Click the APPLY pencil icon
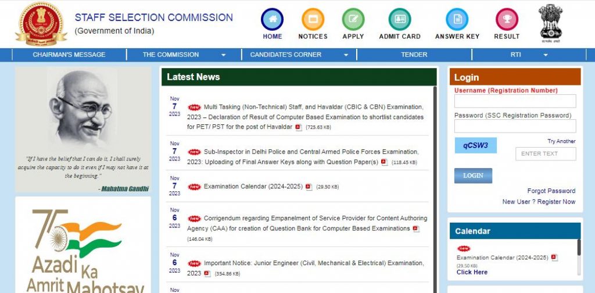Screen dimensions: 595x293 click(353, 20)
